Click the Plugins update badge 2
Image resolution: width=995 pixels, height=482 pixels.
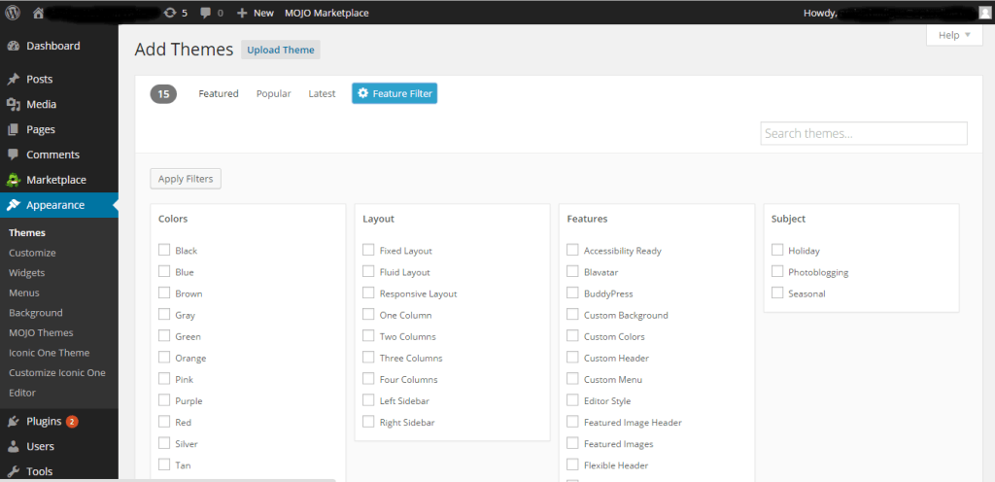(x=72, y=421)
